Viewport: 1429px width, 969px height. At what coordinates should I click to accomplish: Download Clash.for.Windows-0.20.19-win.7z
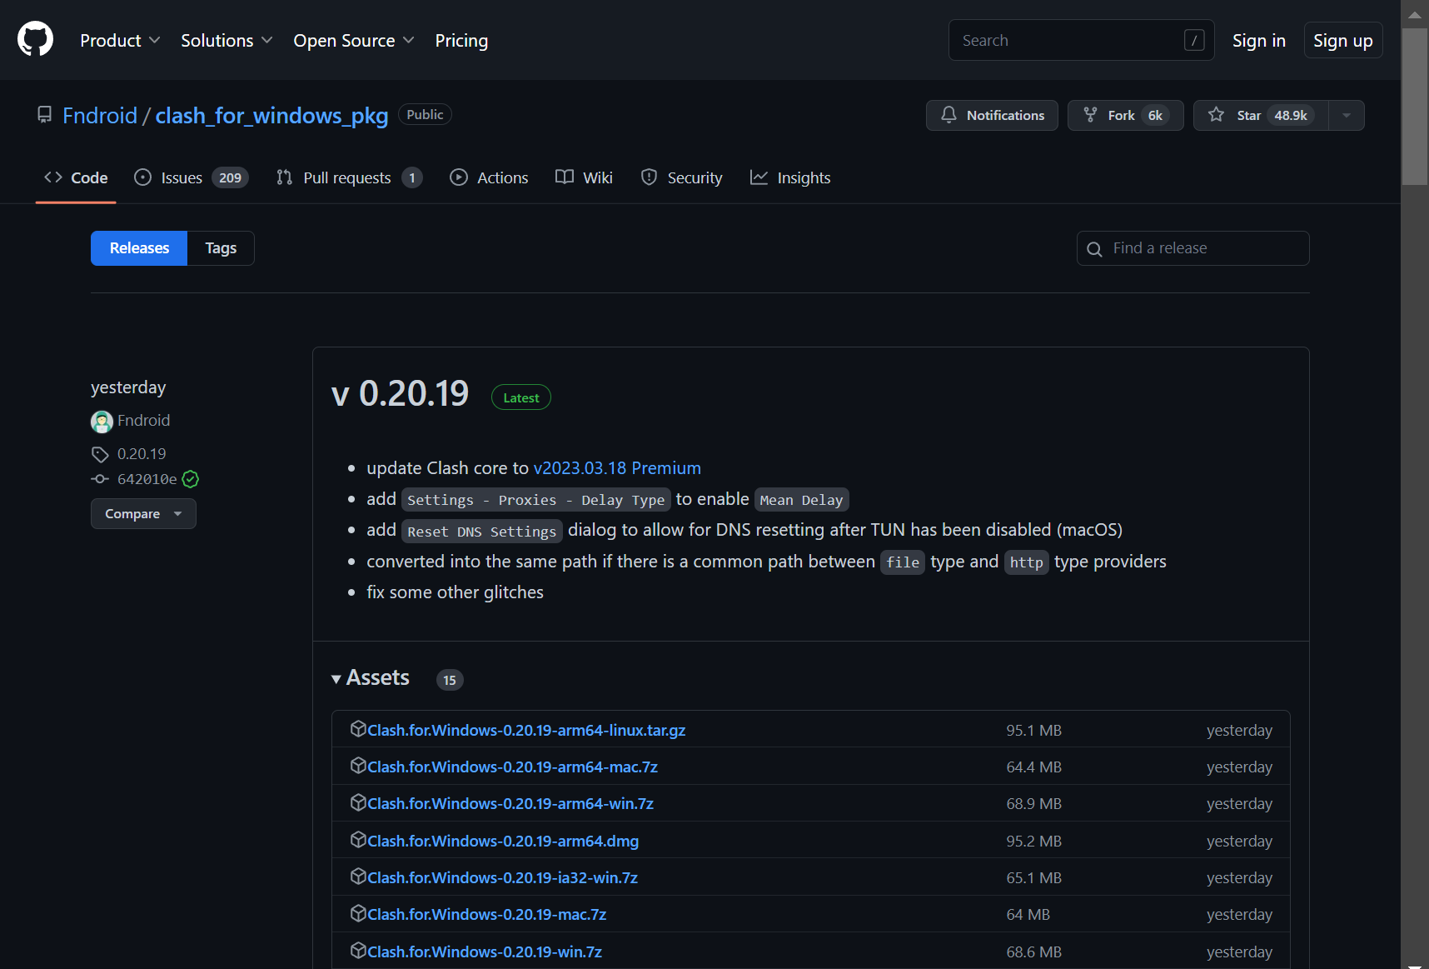click(x=485, y=952)
